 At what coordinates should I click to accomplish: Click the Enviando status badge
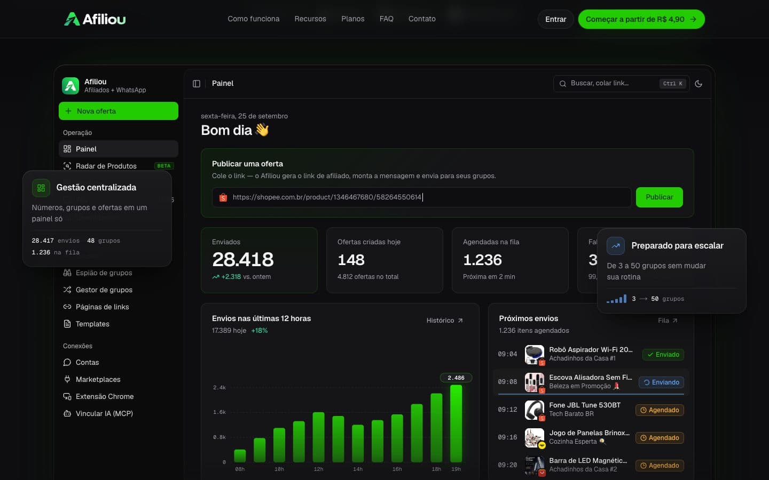pyautogui.click(x=661, y=382)
